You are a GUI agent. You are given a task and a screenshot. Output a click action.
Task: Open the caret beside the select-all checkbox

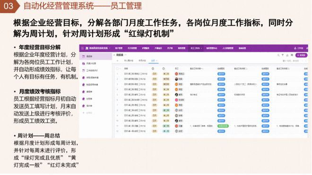click(x=120, y=69)
